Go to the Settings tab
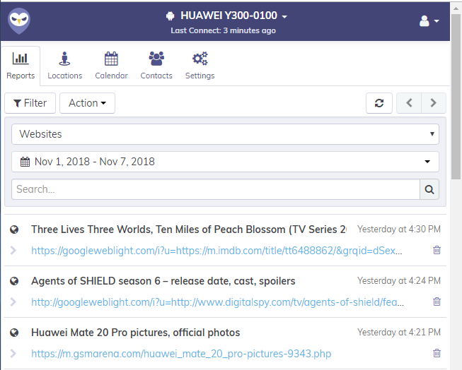Viewport: 462px width, 370px height. click(x=200, y=66)
